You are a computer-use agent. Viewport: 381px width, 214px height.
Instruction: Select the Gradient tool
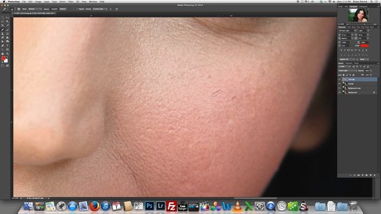pyautogui.click(x=8, y=37)
